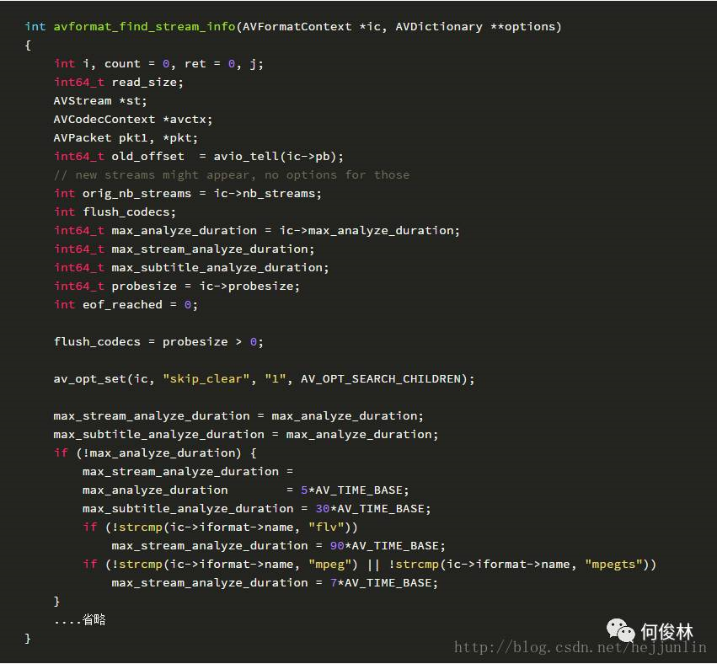This screenshot has height=664, width=717.
Task: Select the AVDictionary **options parameter
Action: (475, 26)
